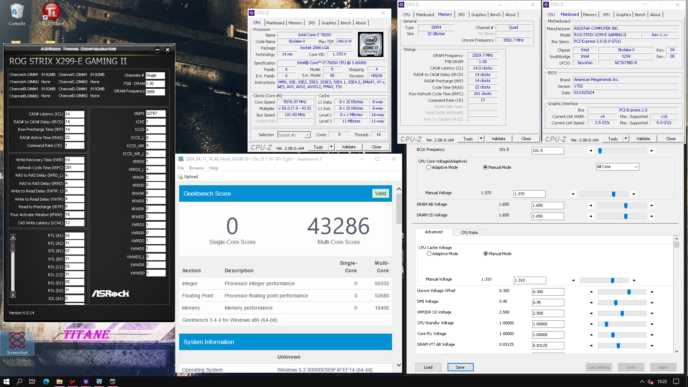Screen dimensions: 688x387
Task: Click the Apply button
Action: 663,367
